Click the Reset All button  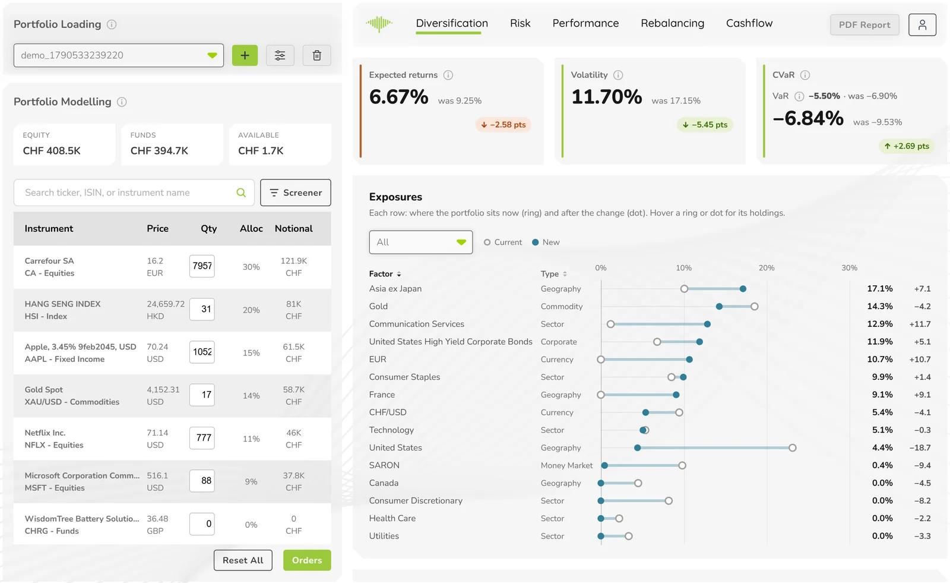243,560
